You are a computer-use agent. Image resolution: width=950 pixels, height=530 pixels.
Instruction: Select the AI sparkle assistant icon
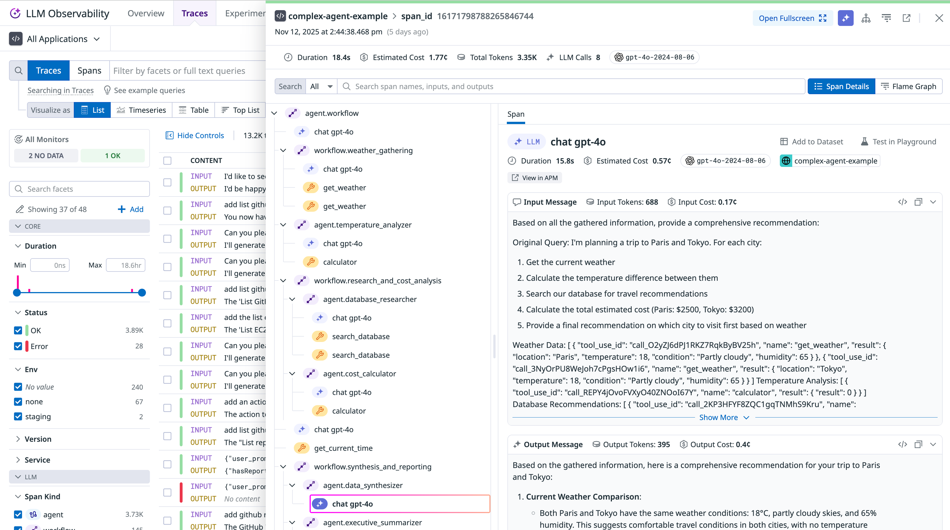[845, 18]
